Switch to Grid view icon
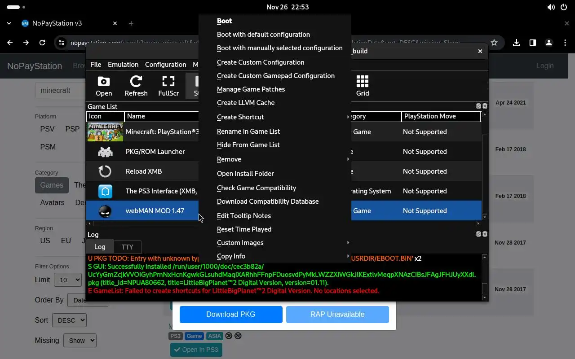 pos(363,86)
